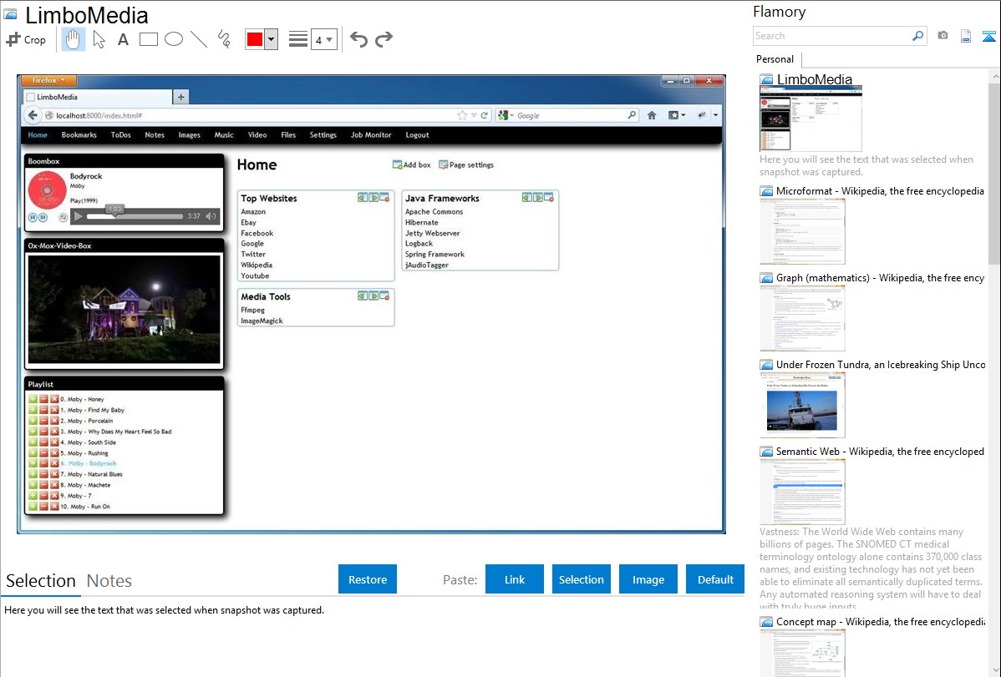Screen dimensions: 1001x677
Task: Select the rectangle shape tool
Action: [149, 39]
